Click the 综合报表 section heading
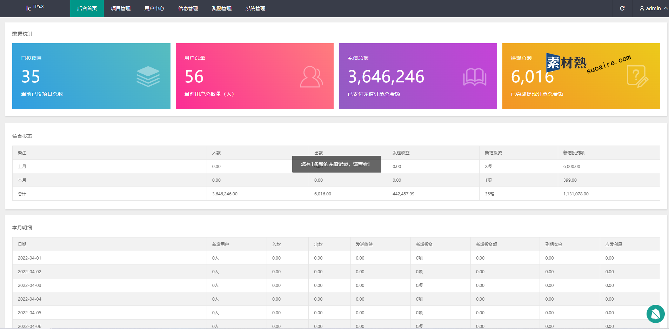Image resolution: width=669 pixels, height=329 pixels. pyautogui.click(x=22, y=136)
